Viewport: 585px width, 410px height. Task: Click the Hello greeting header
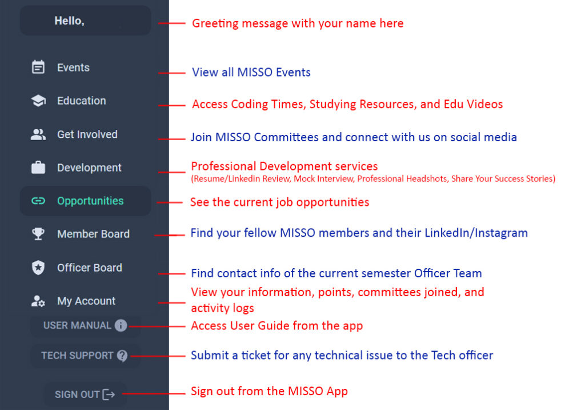85,20
